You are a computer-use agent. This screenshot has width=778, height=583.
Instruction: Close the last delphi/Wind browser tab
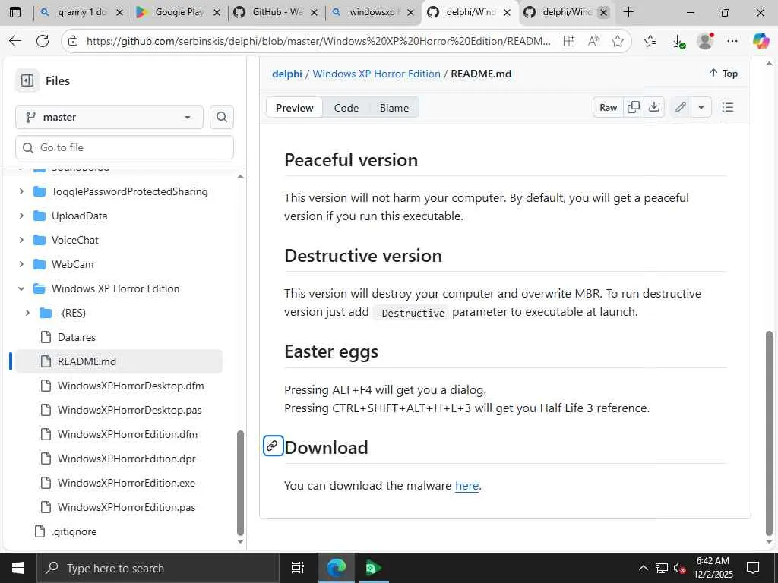[x=603, y=12]
